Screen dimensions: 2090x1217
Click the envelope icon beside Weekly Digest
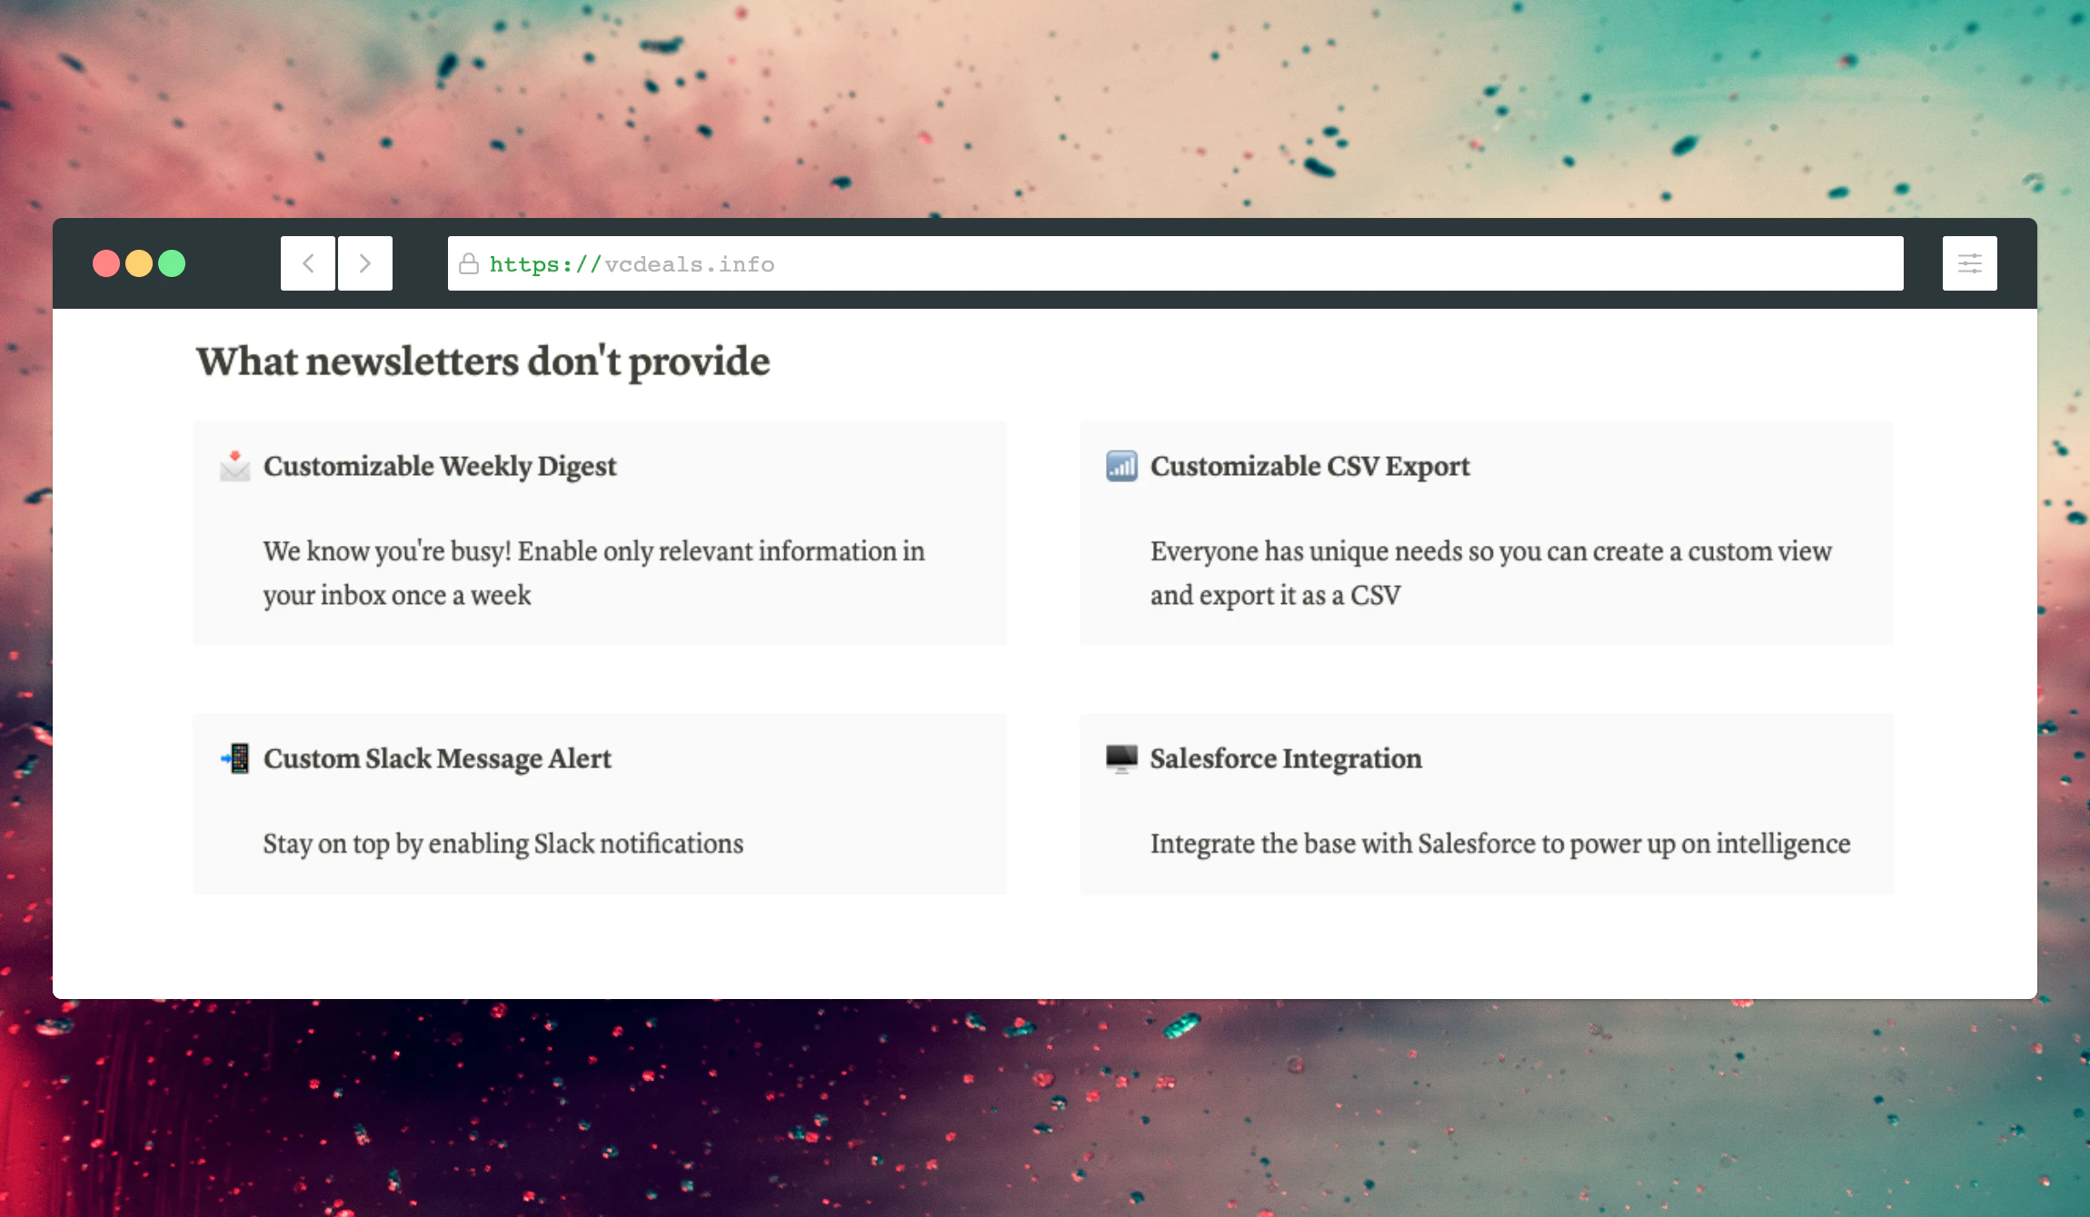pyautogui.click(x=235, y=466)
